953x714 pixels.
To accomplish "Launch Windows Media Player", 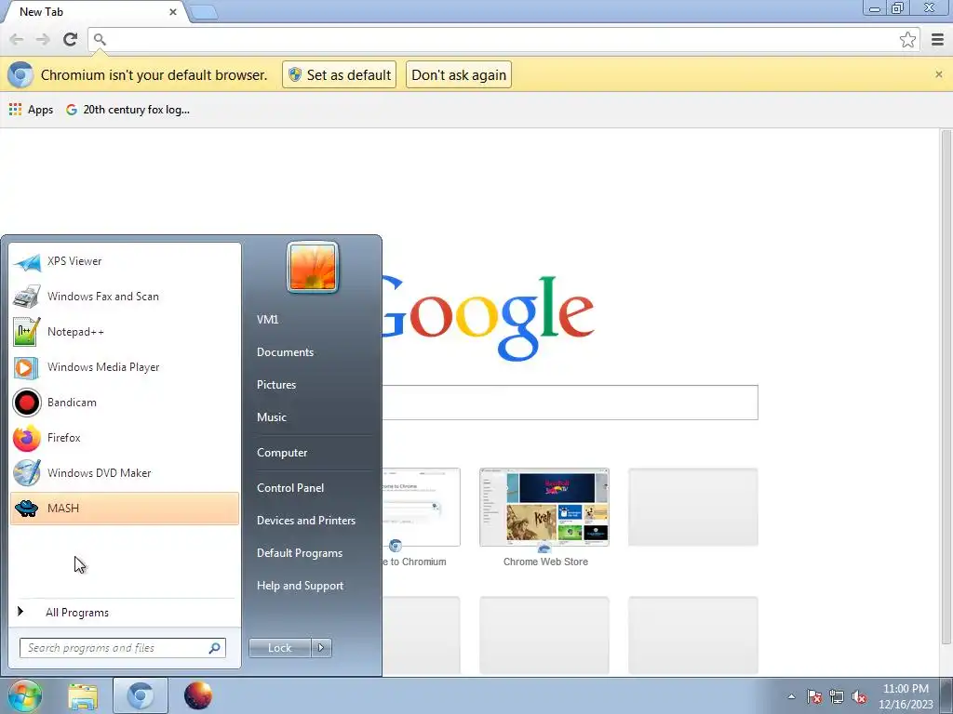I will coord(125,366).
